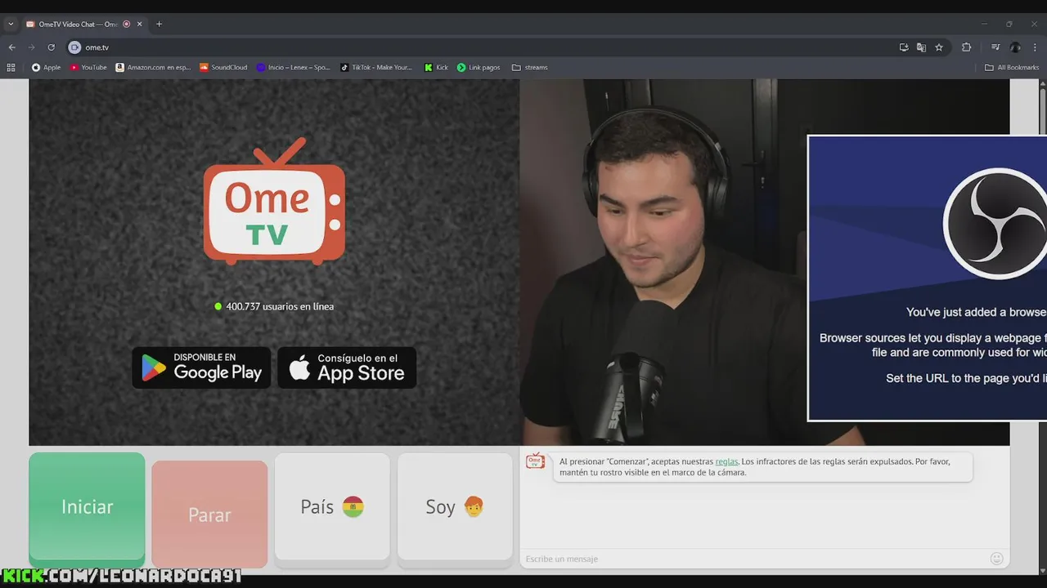The image size is (1047, 588).
Task: Click the OmeTV avatar icon in chat
Action: (x=535, y=461)
